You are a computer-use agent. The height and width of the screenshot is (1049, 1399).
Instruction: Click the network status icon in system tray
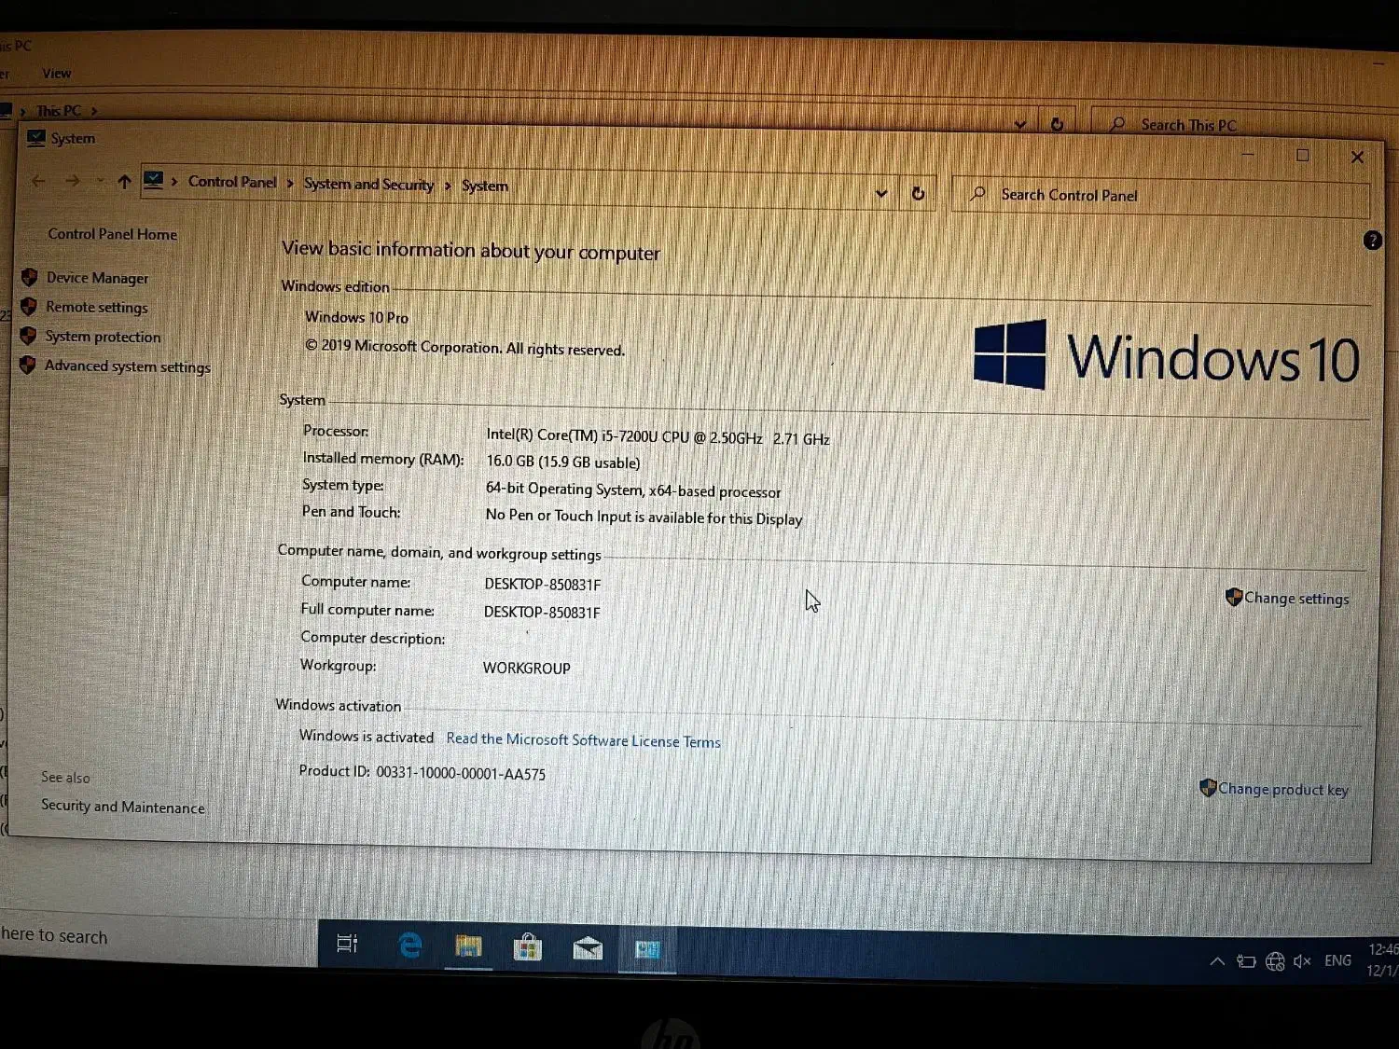(x=1274, y=960)
